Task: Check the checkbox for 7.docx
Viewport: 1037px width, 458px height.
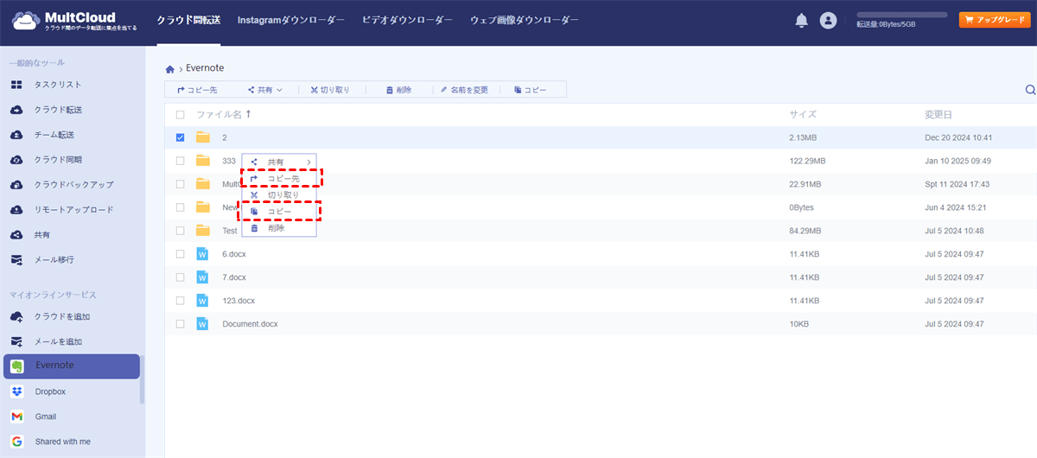Action: (180, 277)
